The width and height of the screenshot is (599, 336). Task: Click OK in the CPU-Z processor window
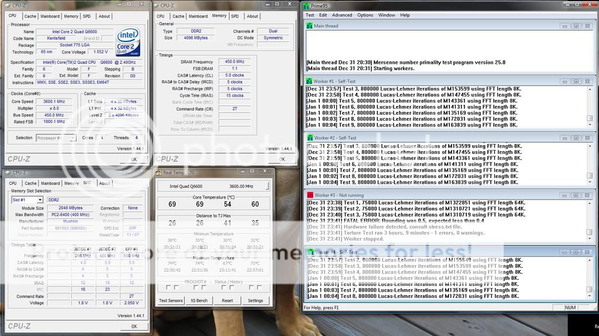(x=134, y=159)
